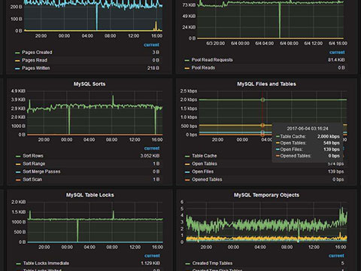The height and width of the screenshot is (271, 361).
Task: Change color of Sort Merge Passes swatch
Action: coord(18,172)
